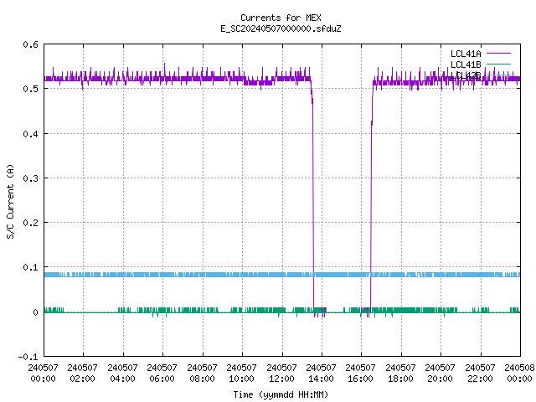
Task: Click the y-axis tick label 0.2
Action: pos(30,223)
